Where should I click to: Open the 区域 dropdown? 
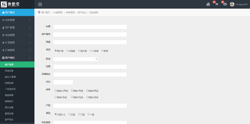[76, 59]
